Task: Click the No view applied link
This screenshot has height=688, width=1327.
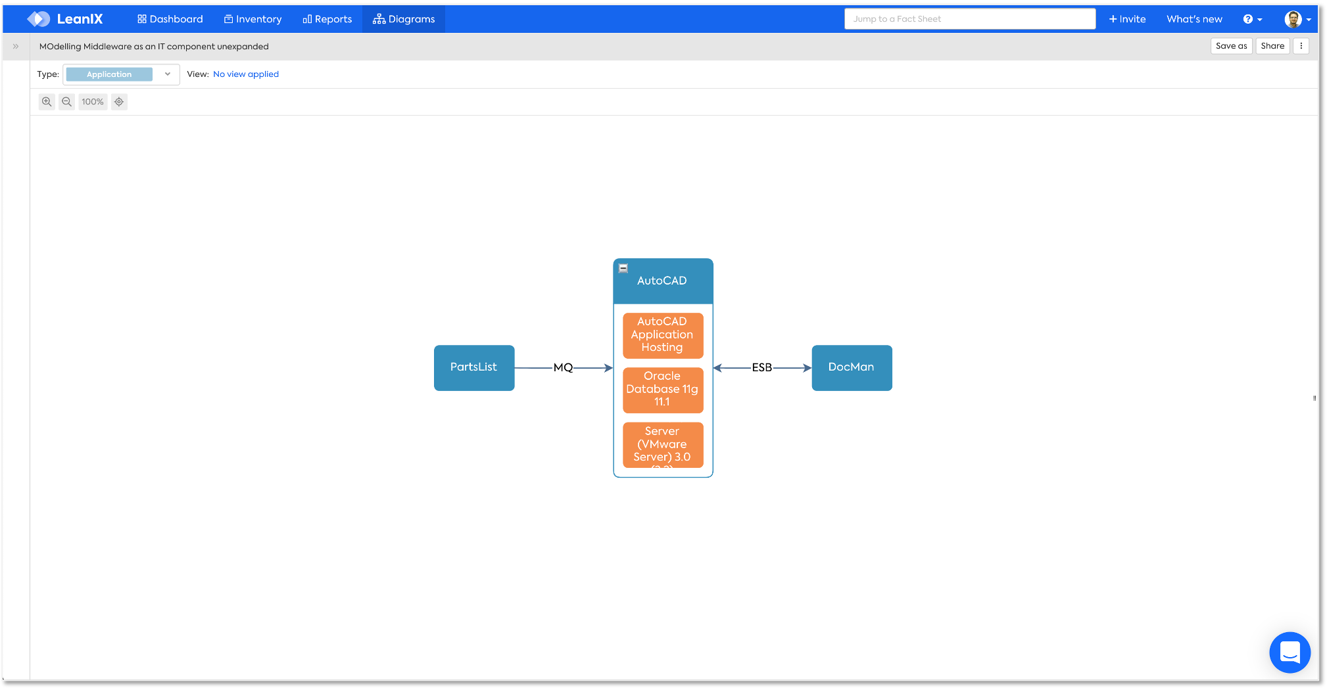Action: 246,74
